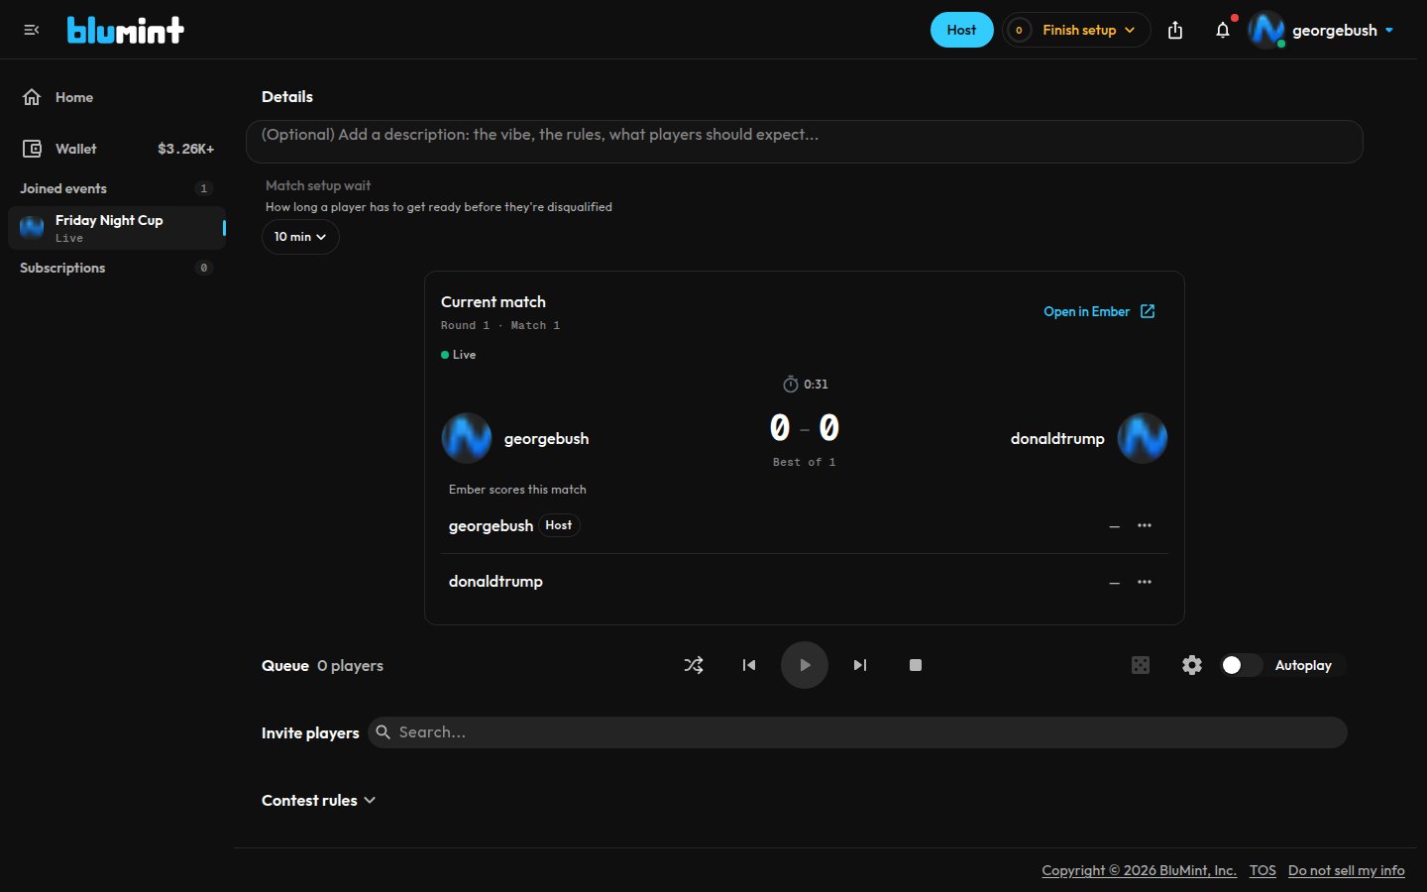Click the dice randomize icon
Image resolution: width=1427 pixels, height=892 pixels.
(x=1141, y=665)
